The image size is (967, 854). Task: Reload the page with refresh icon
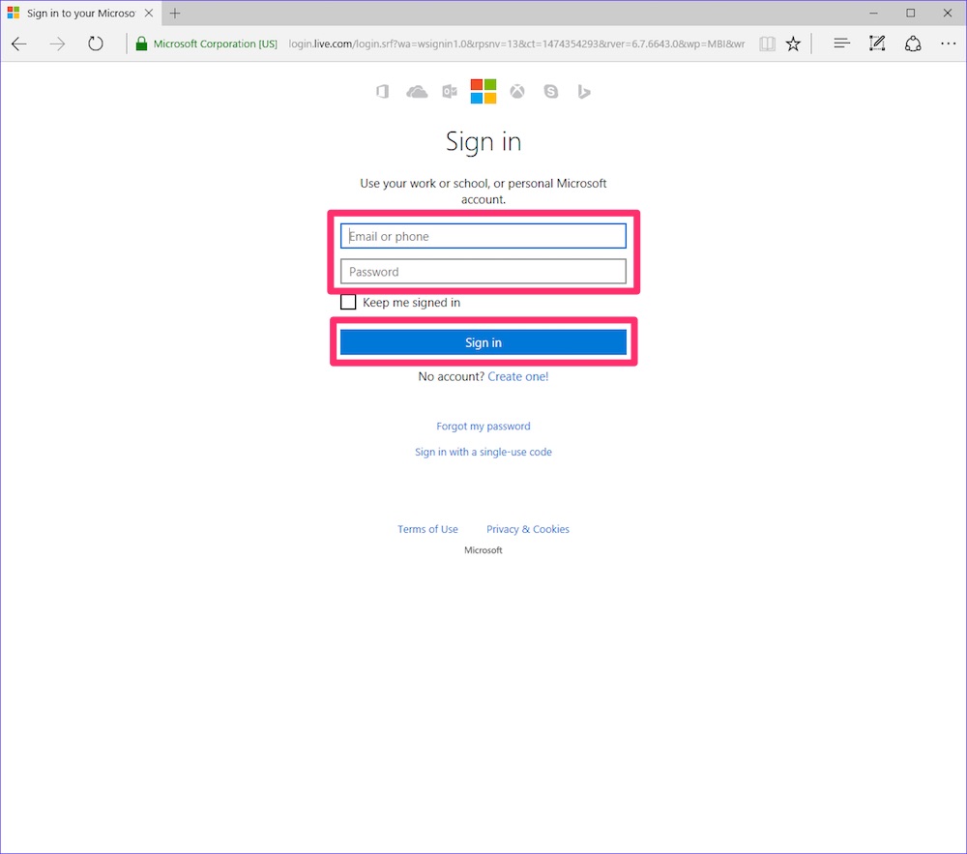(96, 44)
